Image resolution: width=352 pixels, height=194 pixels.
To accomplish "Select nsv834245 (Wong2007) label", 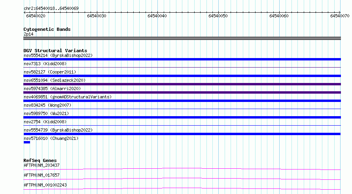I will coord(47,105).
